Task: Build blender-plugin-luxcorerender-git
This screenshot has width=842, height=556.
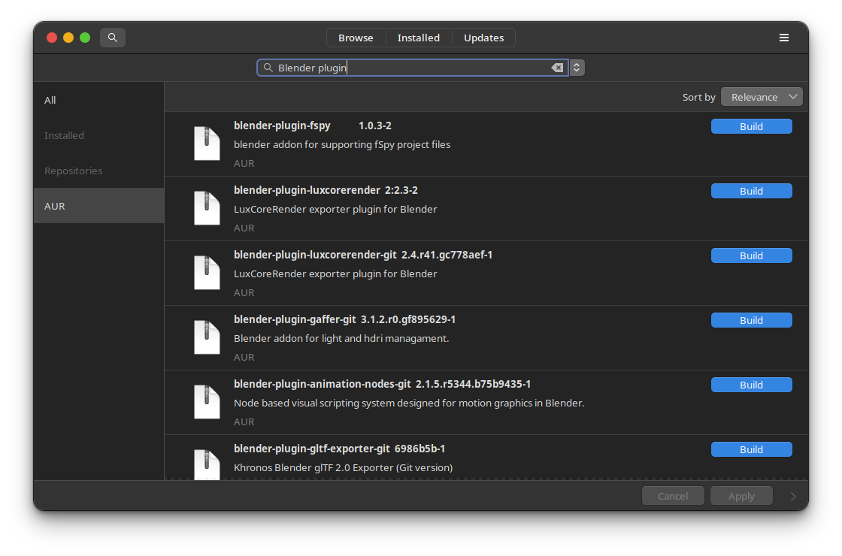Action: (x=751, y=255)
